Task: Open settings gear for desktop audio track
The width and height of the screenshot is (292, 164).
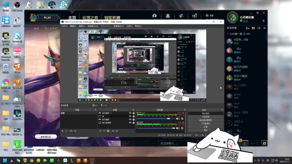Action: click(x=182, y=128)
